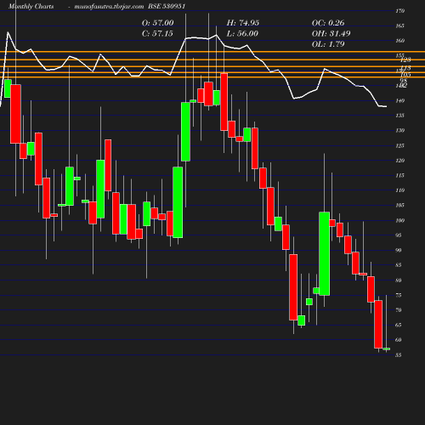Click the final small green candle of the series
The height and width of the screenshot is (425, 425).
(387, 348)
